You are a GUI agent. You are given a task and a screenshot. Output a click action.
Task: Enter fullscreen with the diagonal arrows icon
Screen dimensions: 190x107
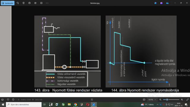(187, 100)
